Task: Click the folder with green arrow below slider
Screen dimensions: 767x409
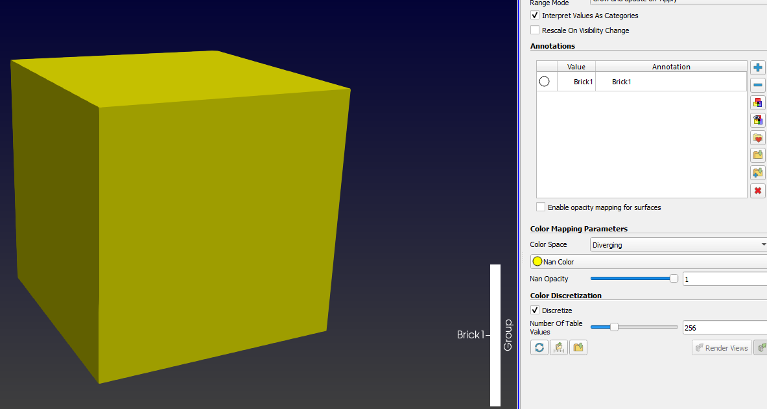Action: (x=578, y=347)
